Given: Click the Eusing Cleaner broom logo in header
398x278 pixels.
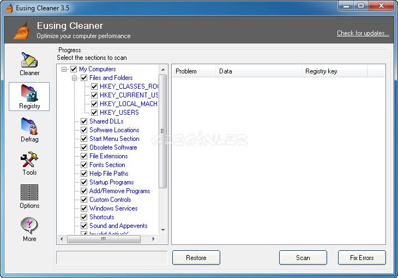Looking at the screenshot, I should (x=21, y=31).
